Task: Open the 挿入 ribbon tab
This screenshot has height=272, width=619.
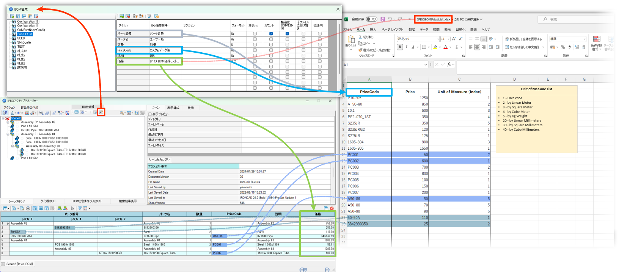Action: [373, 29]
